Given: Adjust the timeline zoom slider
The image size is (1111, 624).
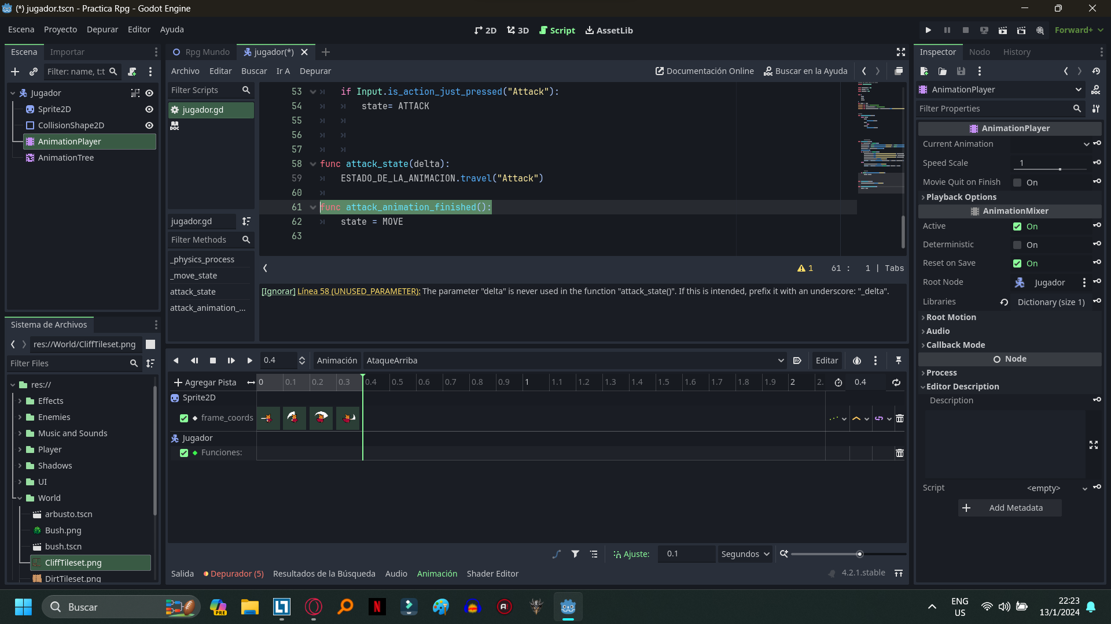Looking at the screenshot, I should tap(859, 554).
